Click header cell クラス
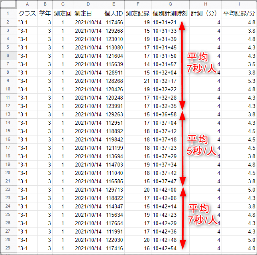Image resolution: width=257 pixels, height=255 pixels. (27, 14)
